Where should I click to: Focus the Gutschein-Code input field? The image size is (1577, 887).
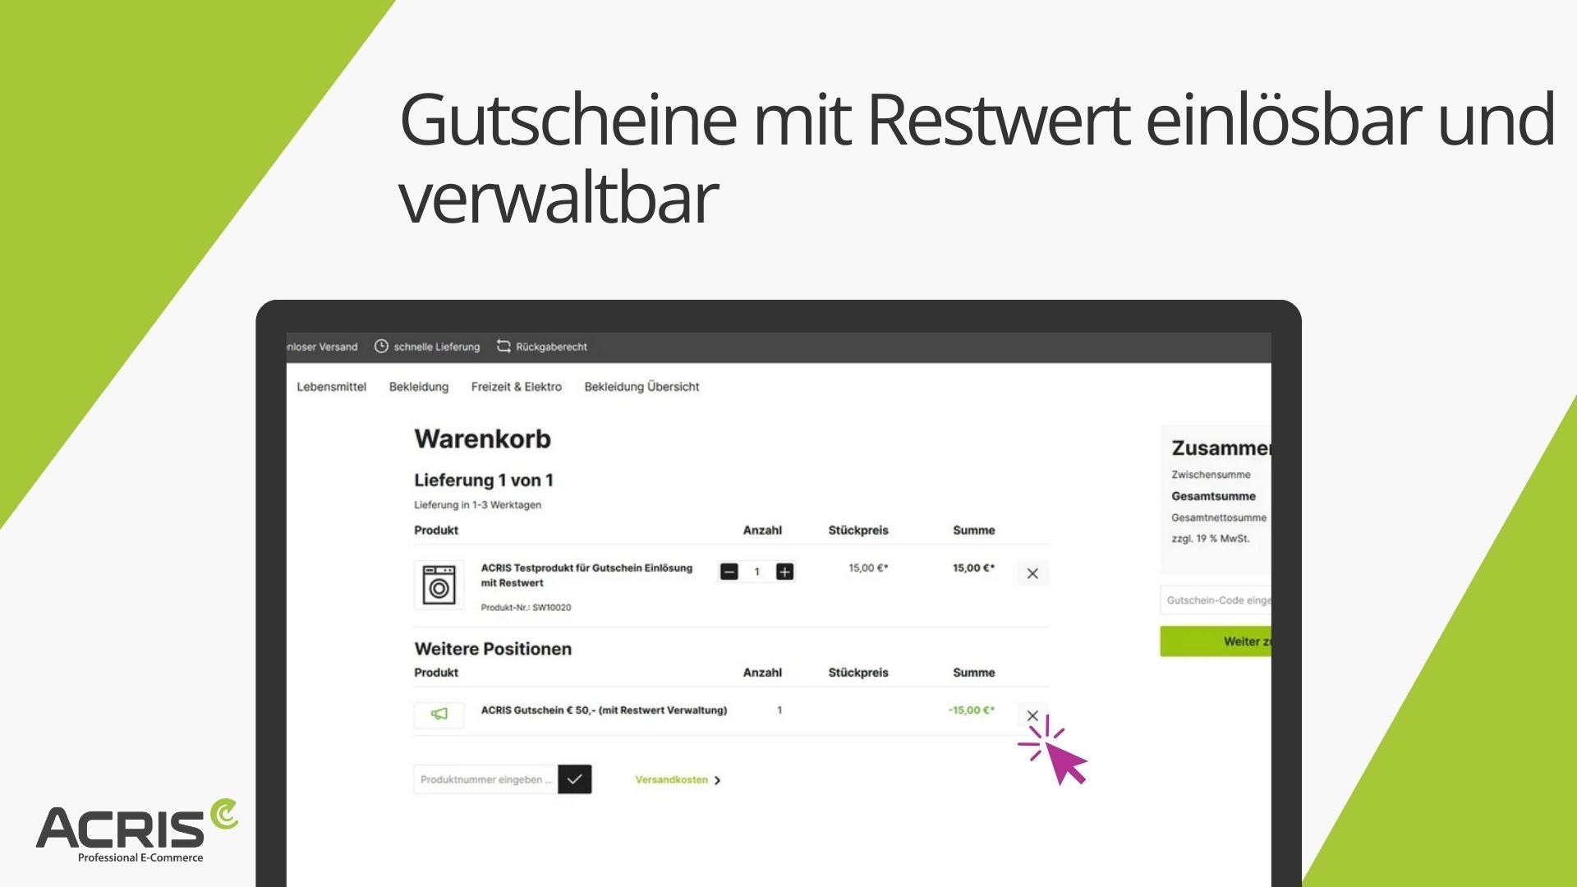(1216, 600)
